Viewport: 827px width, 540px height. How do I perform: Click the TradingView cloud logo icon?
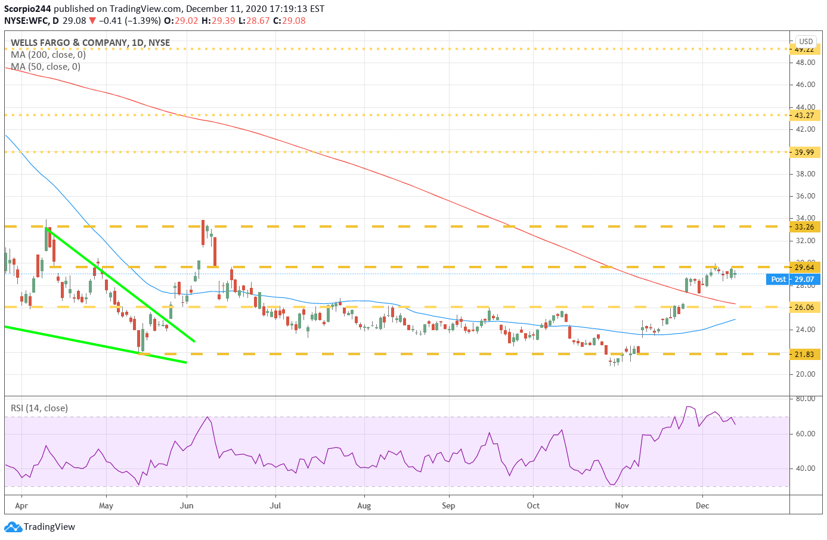(13, 527)
